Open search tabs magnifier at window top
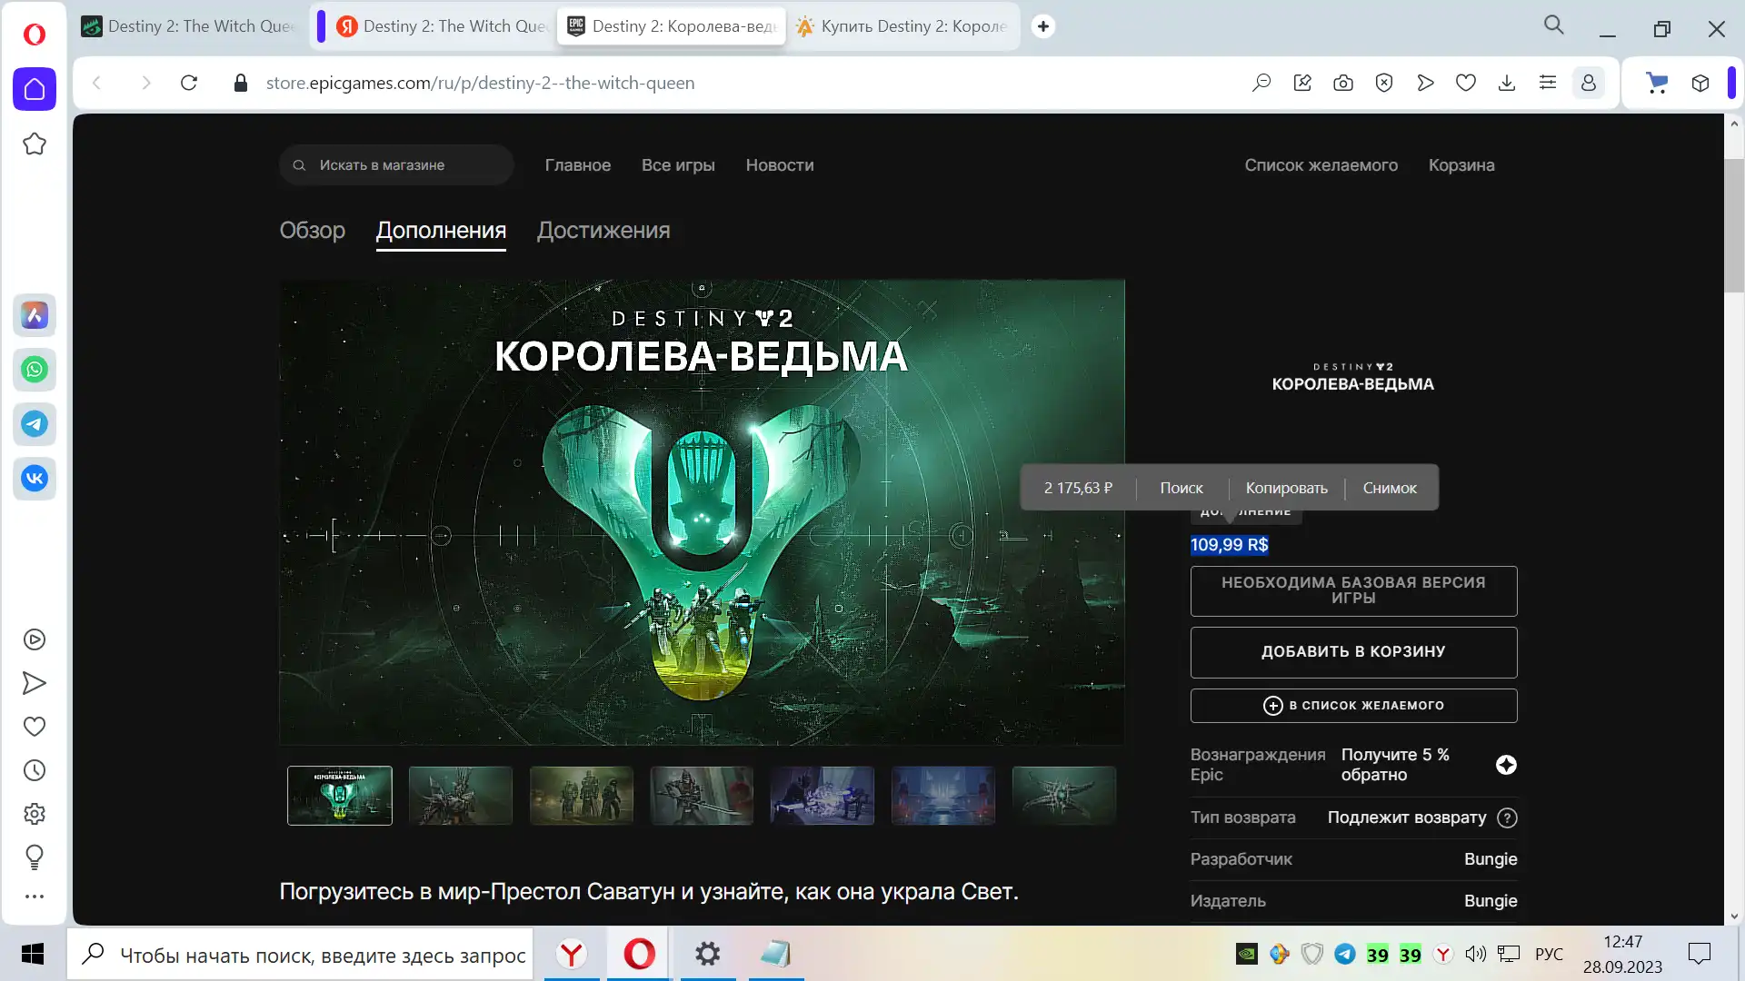This screenshot has height=981, width=1745. (1554, 25)
